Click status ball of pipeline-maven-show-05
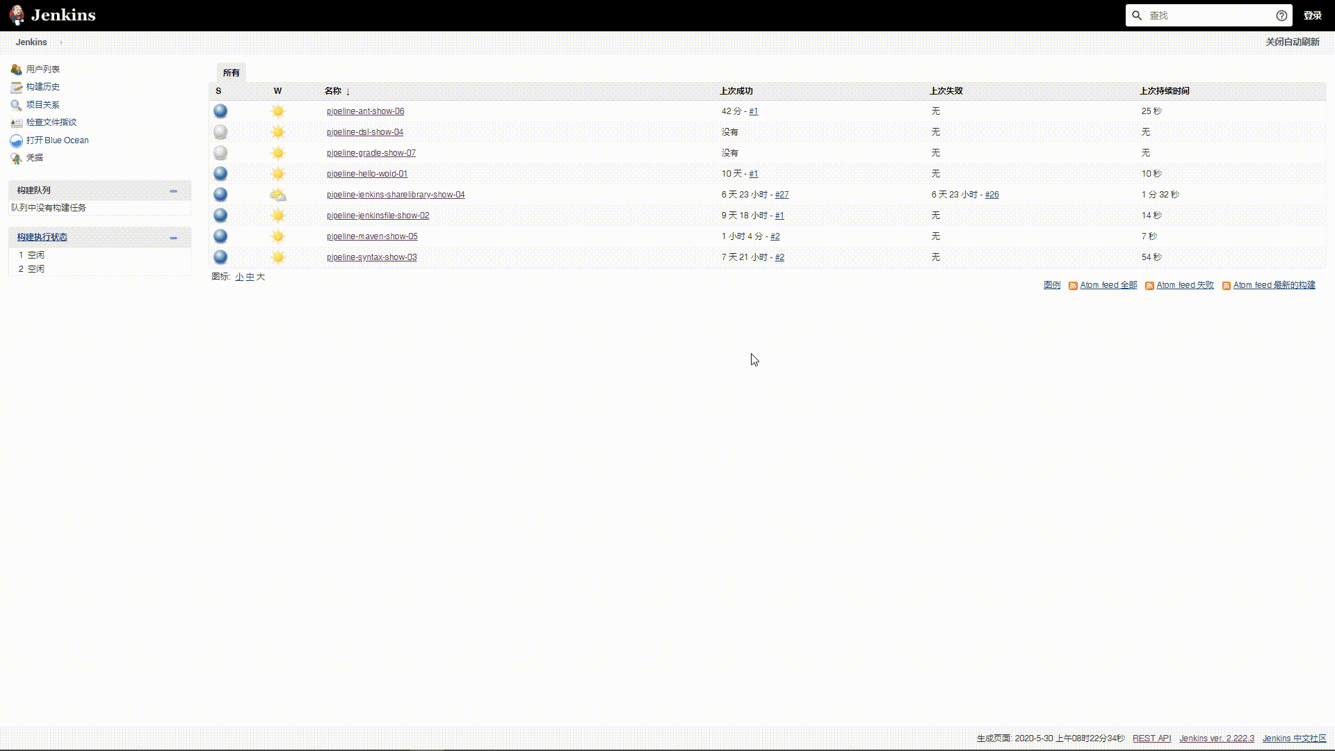Viewport: 1335px width, 751px height. pos(220,236)
